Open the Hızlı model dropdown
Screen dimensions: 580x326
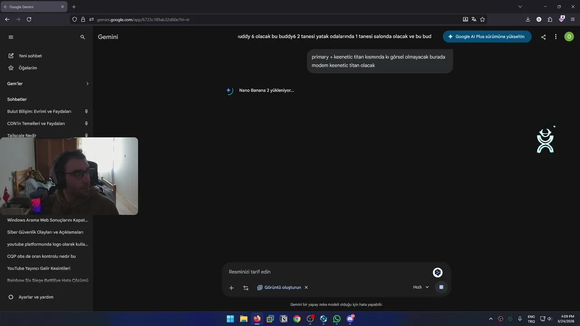click(421, 287)
